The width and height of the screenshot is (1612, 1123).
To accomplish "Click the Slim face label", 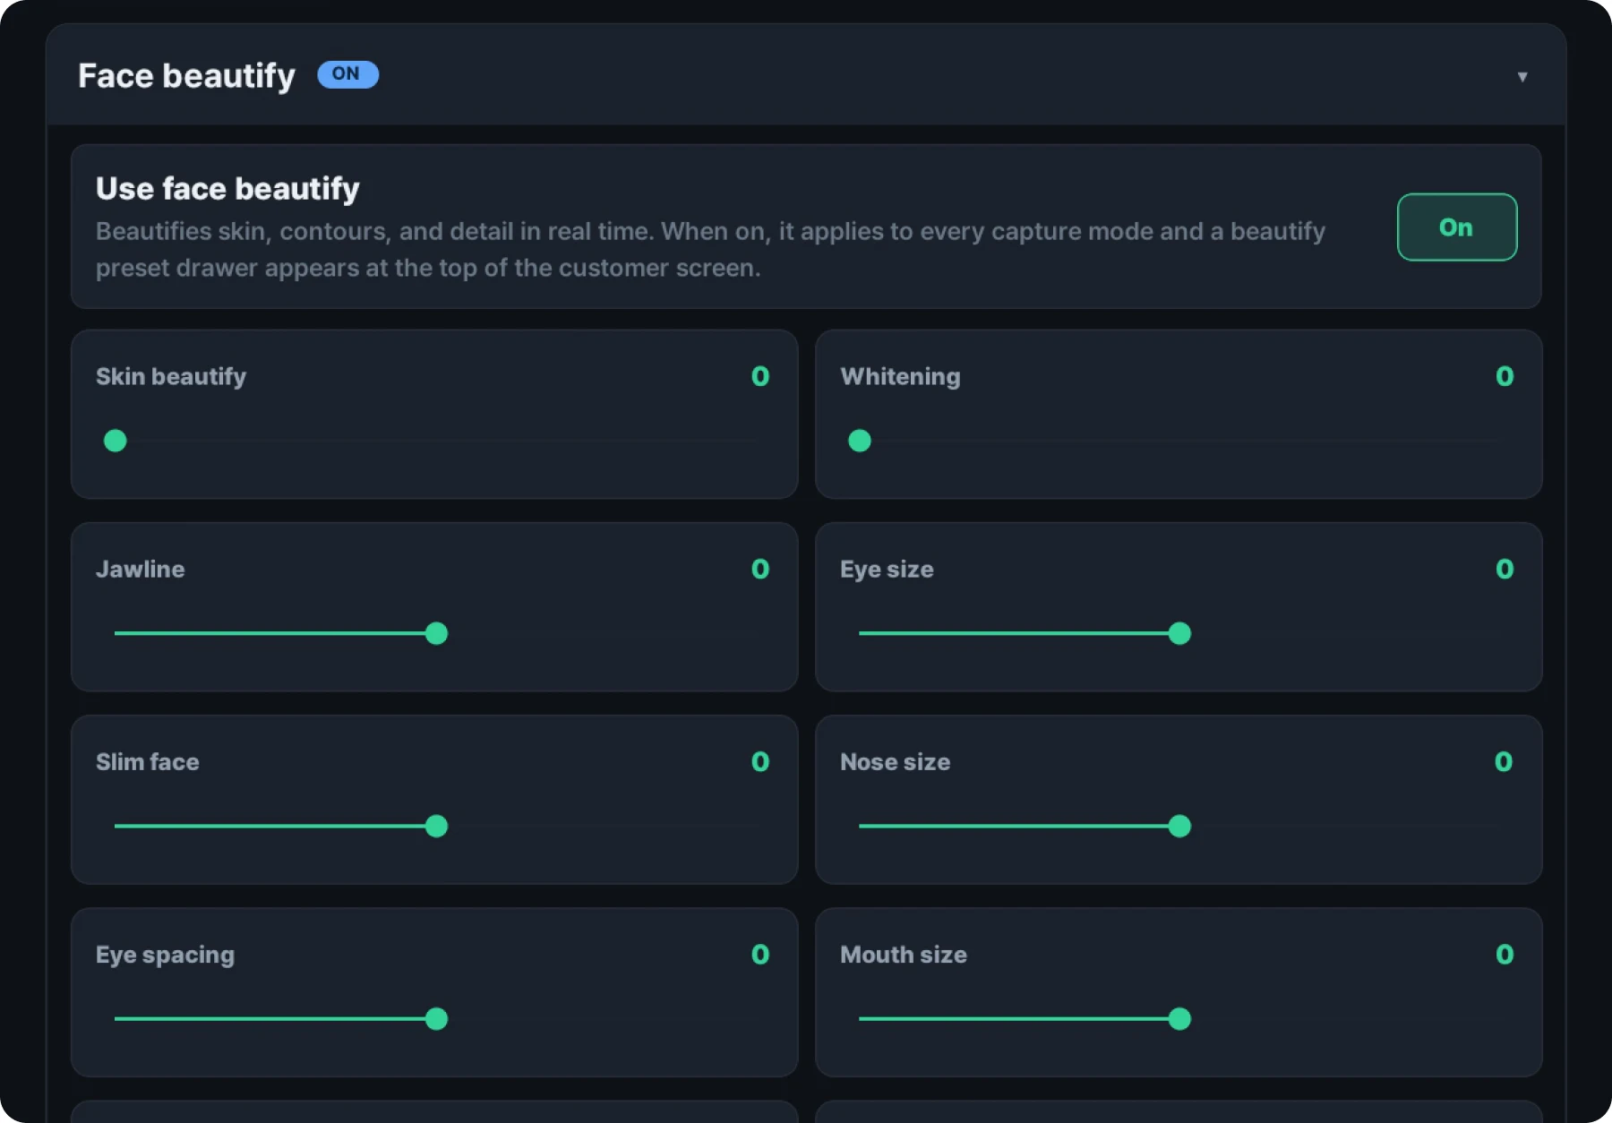I will [x=148, y=762].
